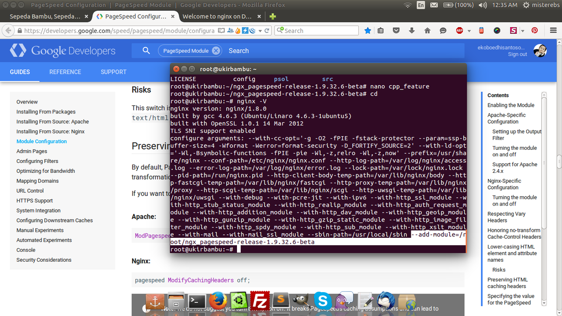Image resolution: width=562 pixels, height=316 pixels.
Task: Open the text editor dock icon
Action: (365, 301)
